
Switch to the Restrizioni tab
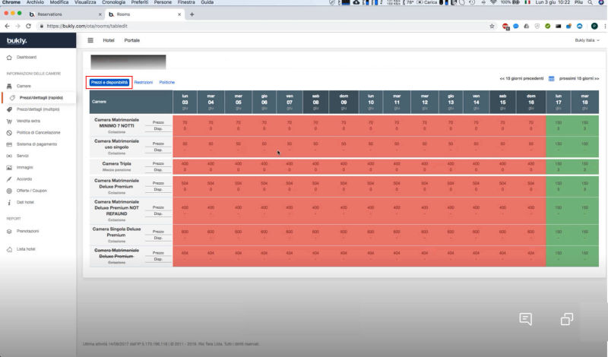[144, 83]
